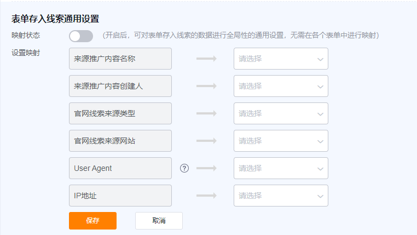Click the 取消 button

[159, 221]
